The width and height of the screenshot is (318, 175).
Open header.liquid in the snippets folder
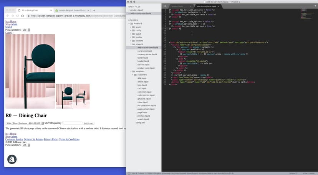click(143, 61)
